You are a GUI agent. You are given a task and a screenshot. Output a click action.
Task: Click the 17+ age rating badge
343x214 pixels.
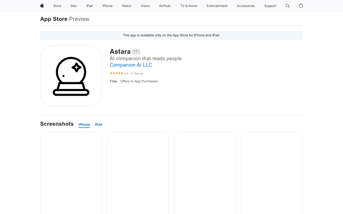pos(136,52)
